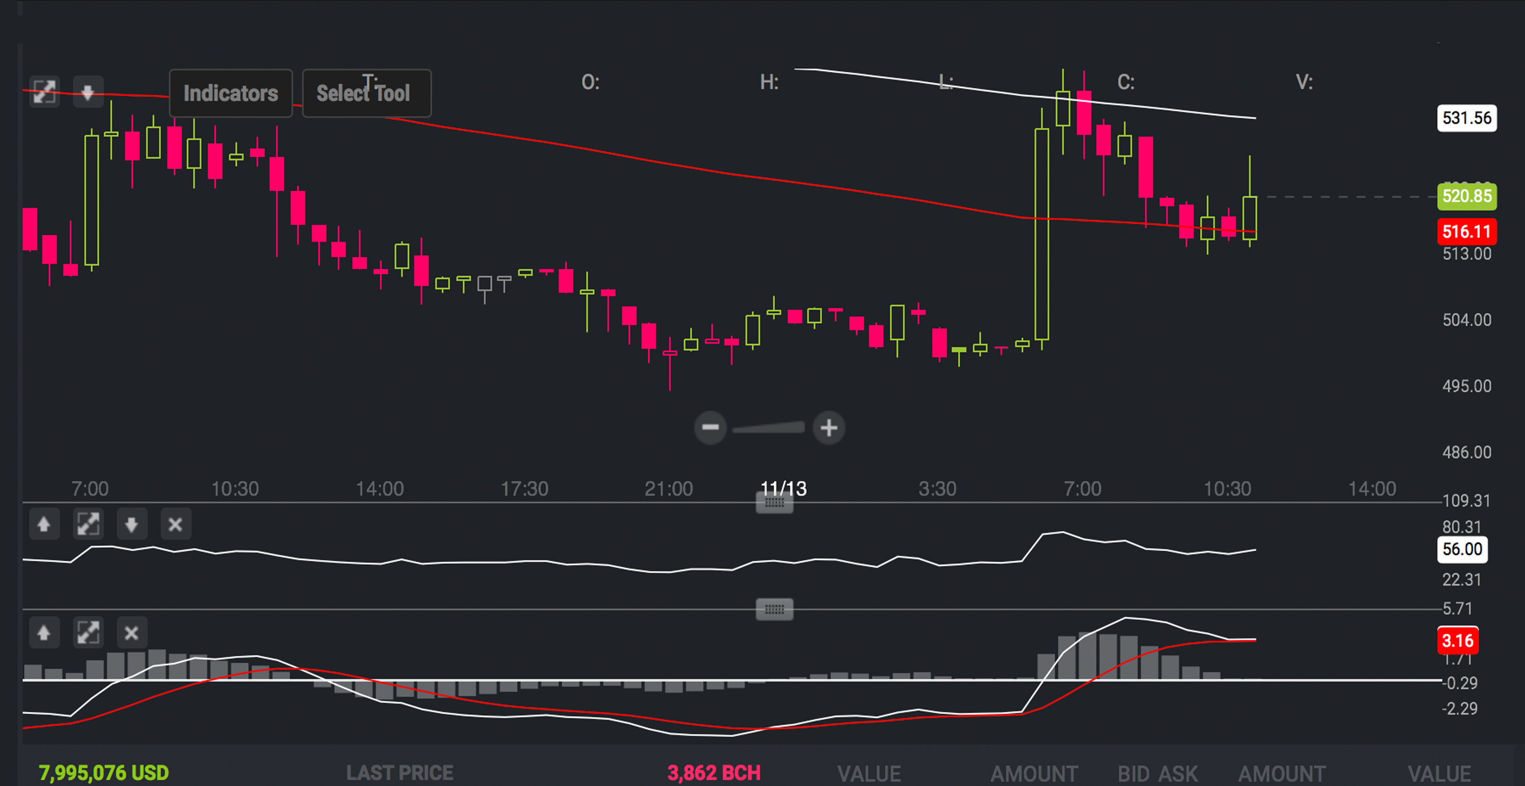
Task: Grab the resize handle above MACD panel
Action: point(774,609)
